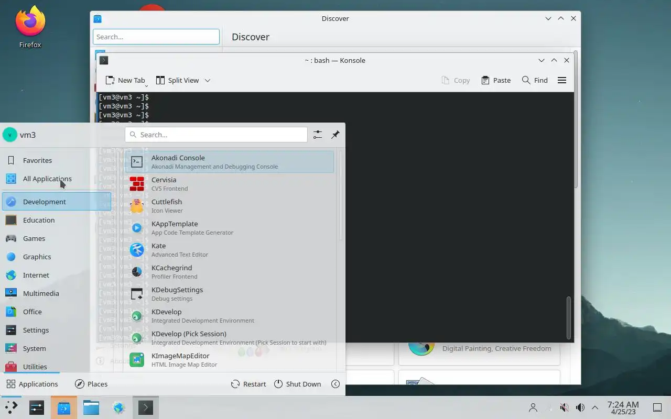Click Copy in the Konsole toolbar

[x=456, y=80]
